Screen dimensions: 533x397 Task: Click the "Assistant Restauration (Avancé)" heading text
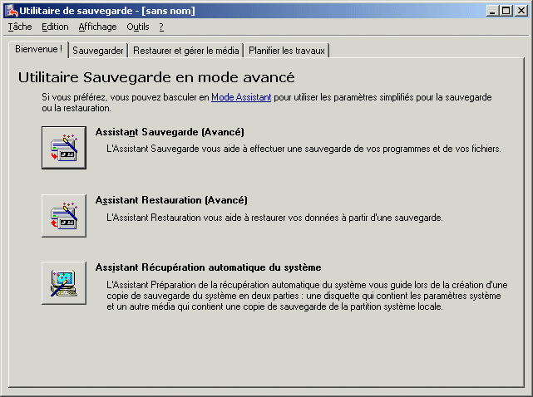pos(171,200)
